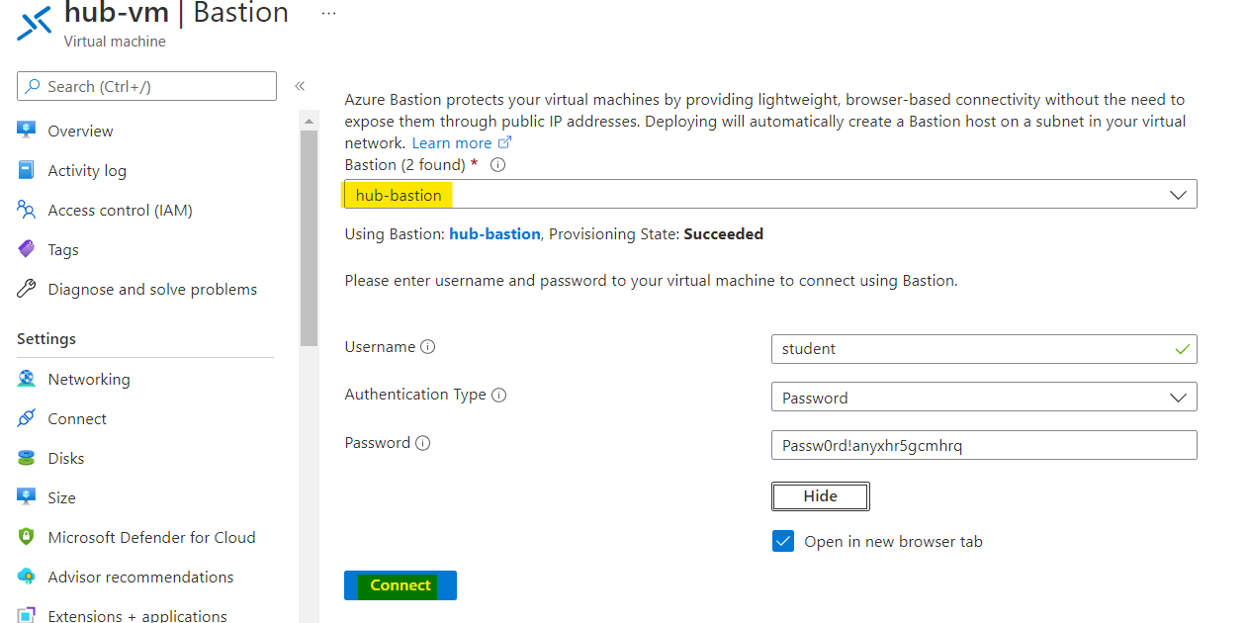This screenshot has height=623, width=1248.
Task: Click the Diagnose and solve problems wrench icon
Action: coord(27,289)
